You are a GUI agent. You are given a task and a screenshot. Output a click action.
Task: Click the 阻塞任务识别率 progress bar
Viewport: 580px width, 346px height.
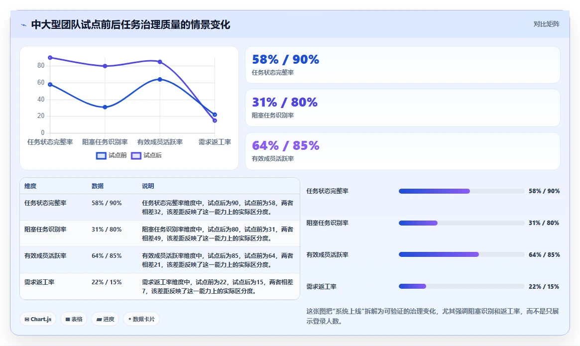462,223
